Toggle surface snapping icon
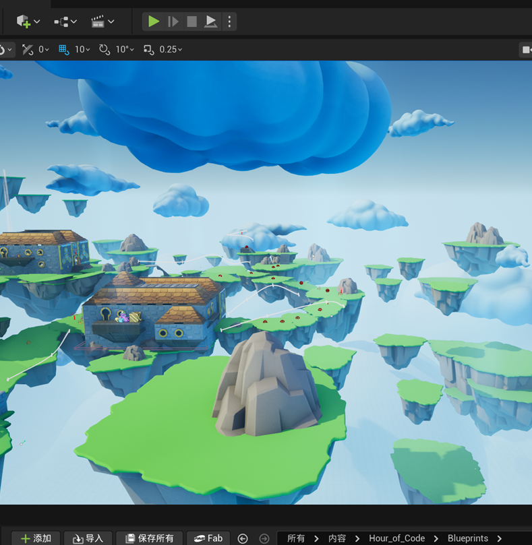This screenshot has width=532, height=545. click(x=28, y=49)
